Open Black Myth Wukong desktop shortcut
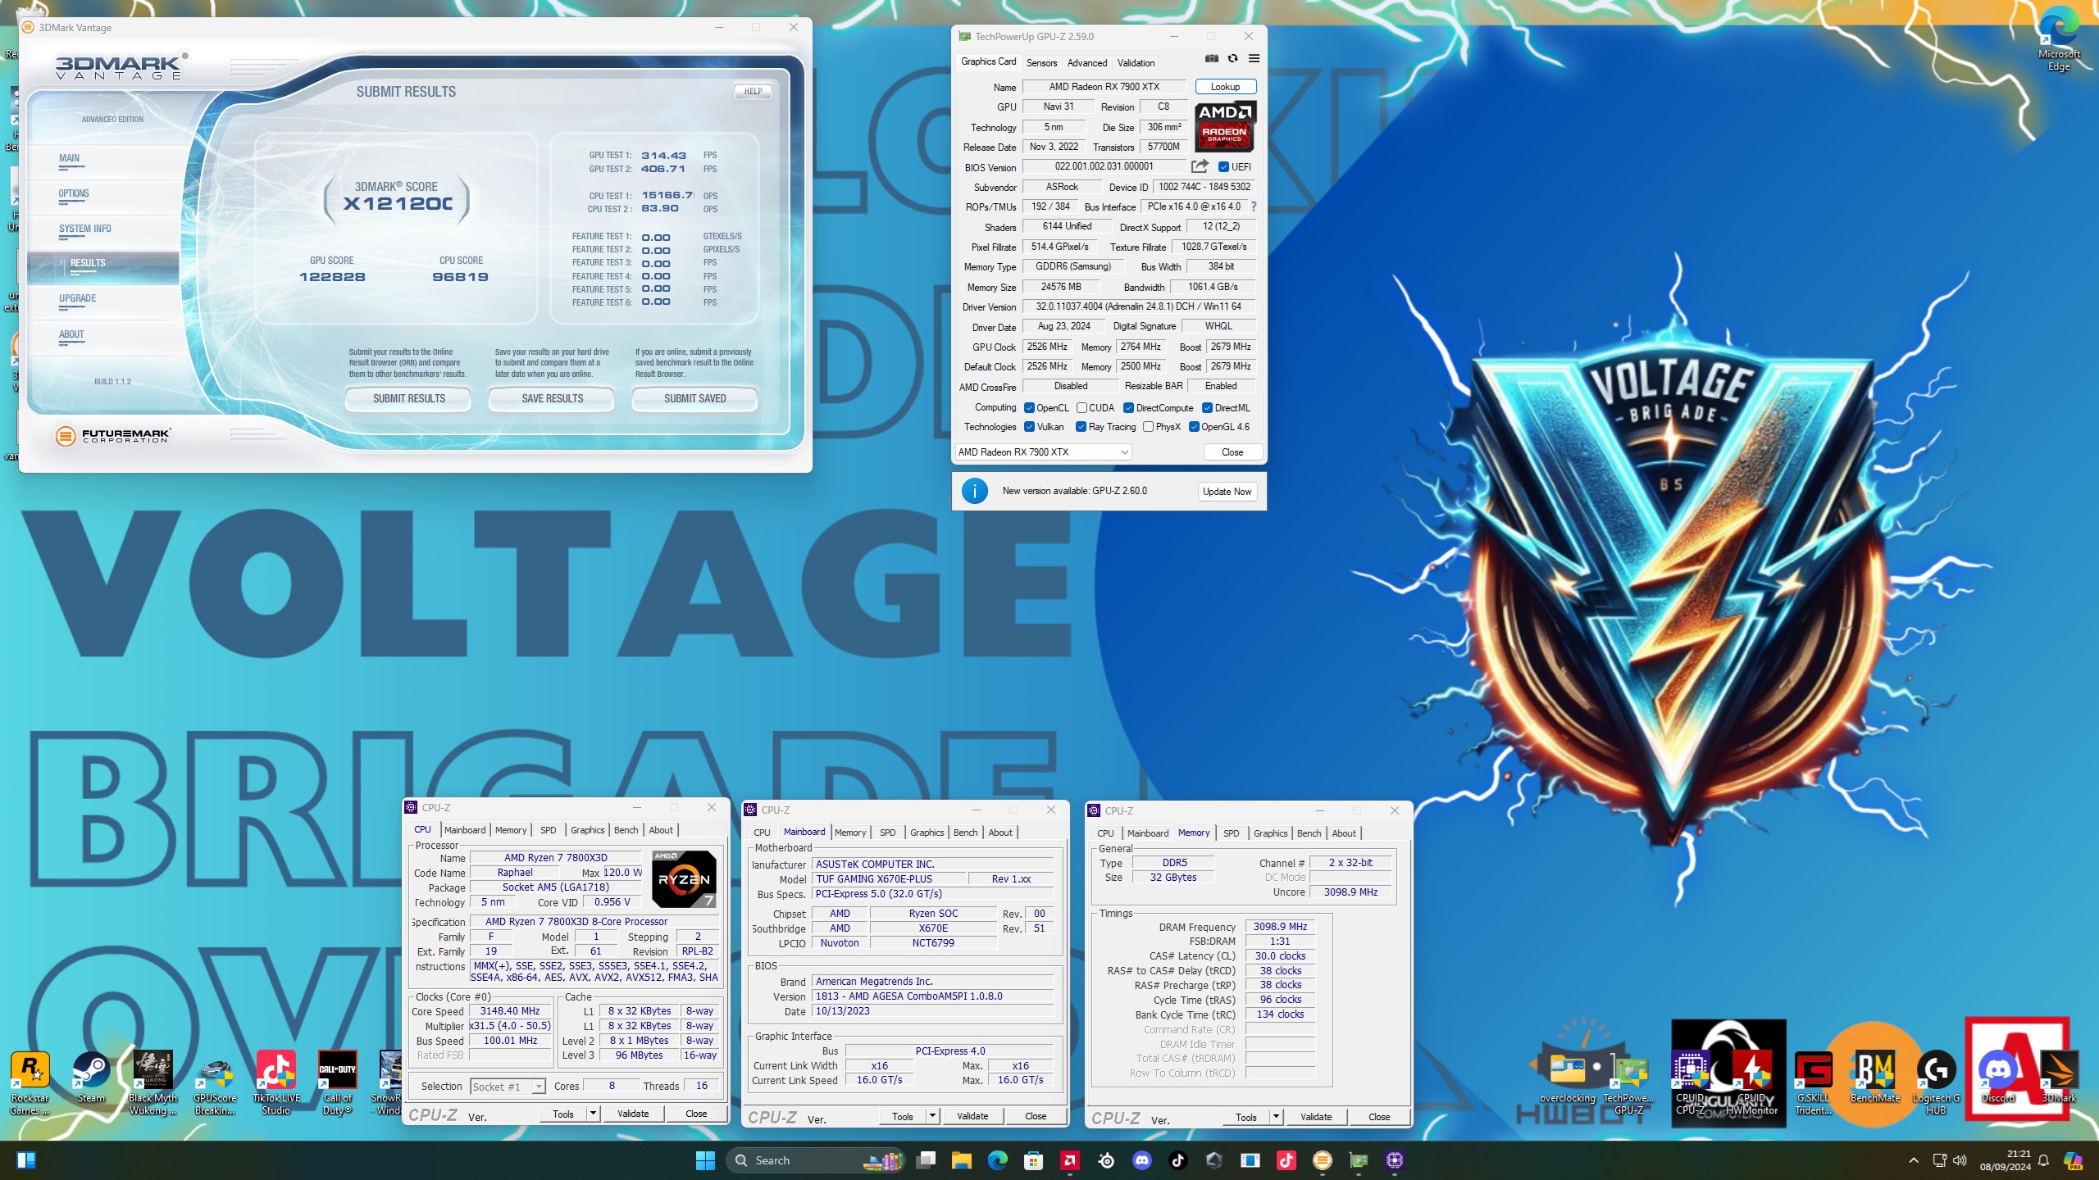 click(x=153, y=1082)
